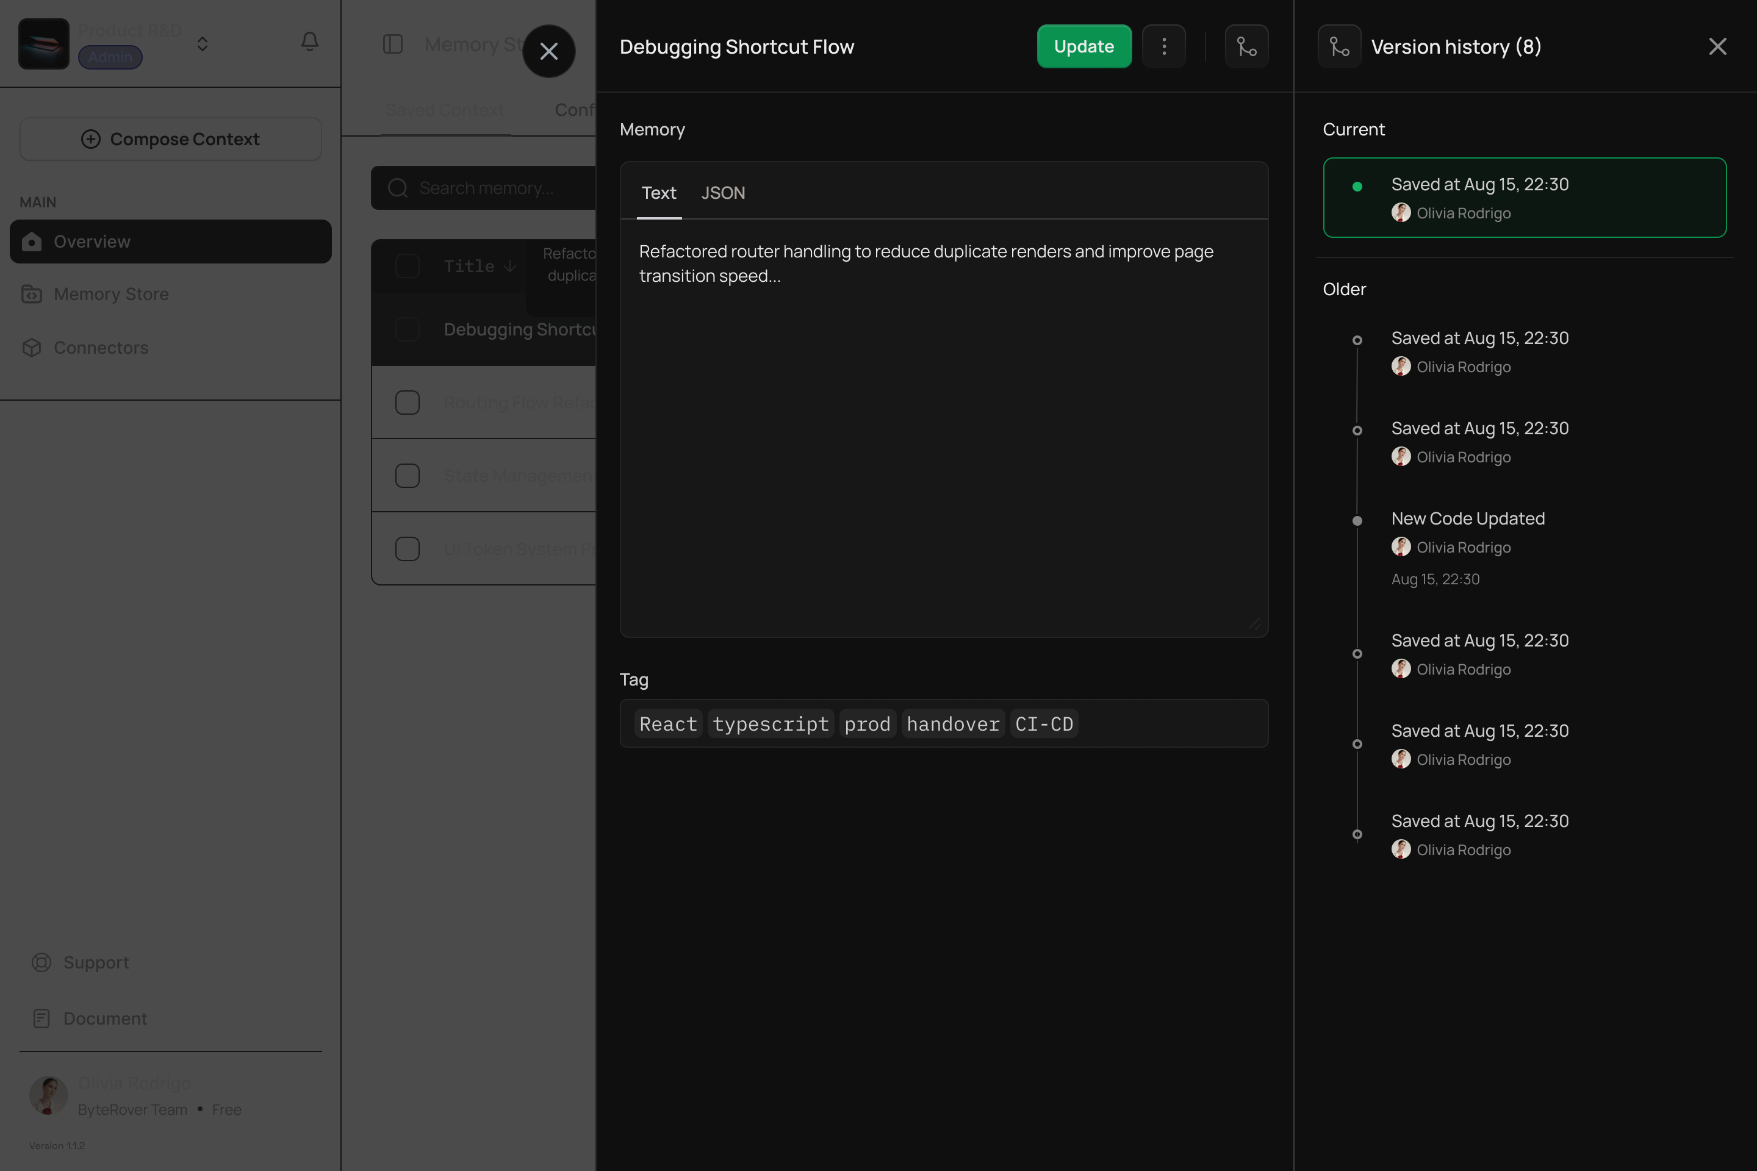Switch to the JSON tab

coord(722,193)
